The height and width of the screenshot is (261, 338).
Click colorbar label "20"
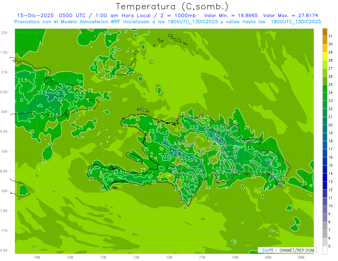coord(331,125)
